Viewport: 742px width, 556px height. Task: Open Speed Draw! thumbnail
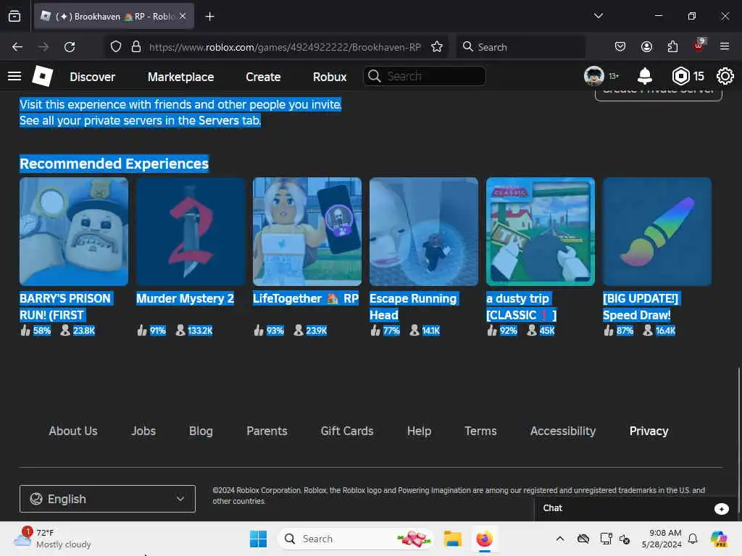pos(657,232)
